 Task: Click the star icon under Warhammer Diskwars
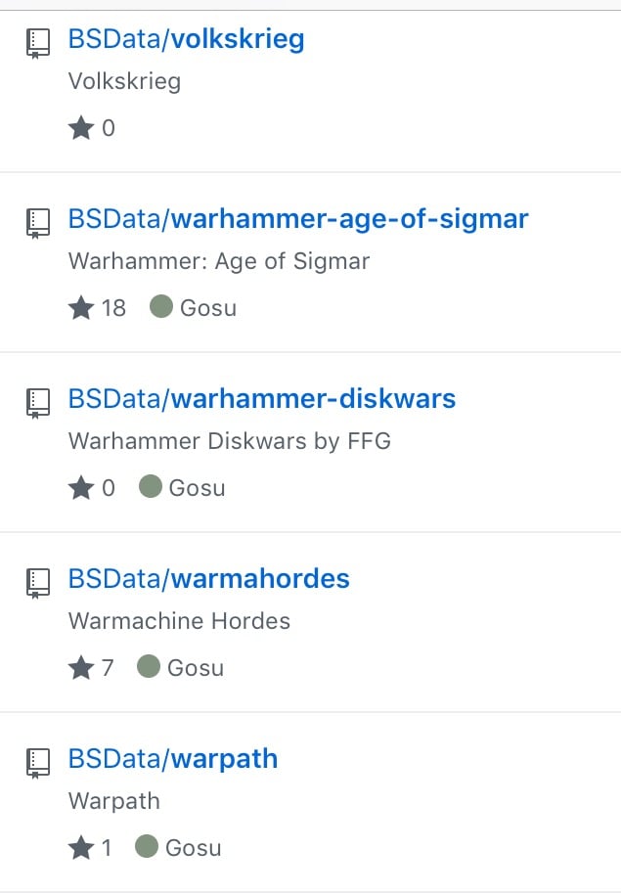(x=81, y=487)
